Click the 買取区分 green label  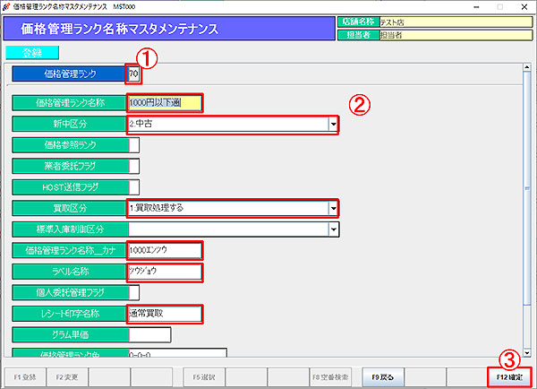pyautogui.click(x=71, y=208)
